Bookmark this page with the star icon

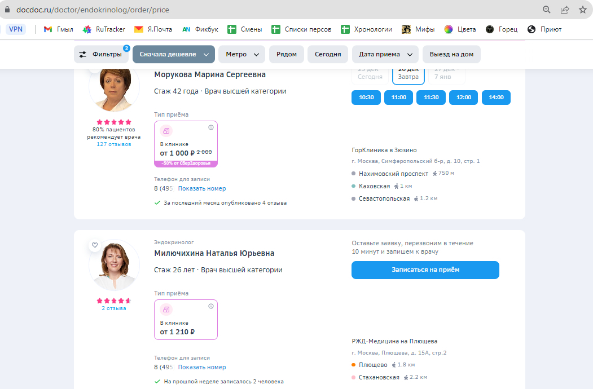(x=583, y=10)
